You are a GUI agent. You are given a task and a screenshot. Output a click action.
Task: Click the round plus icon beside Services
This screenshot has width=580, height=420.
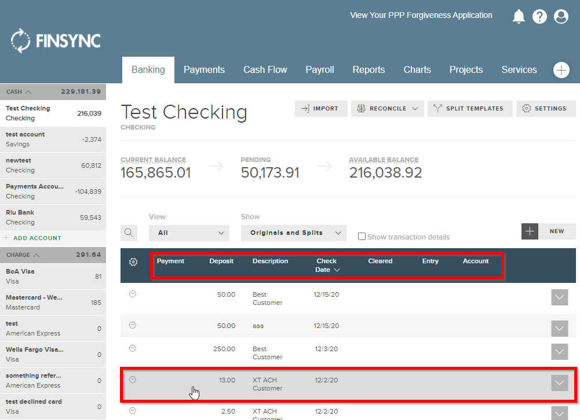coord(561,70)
